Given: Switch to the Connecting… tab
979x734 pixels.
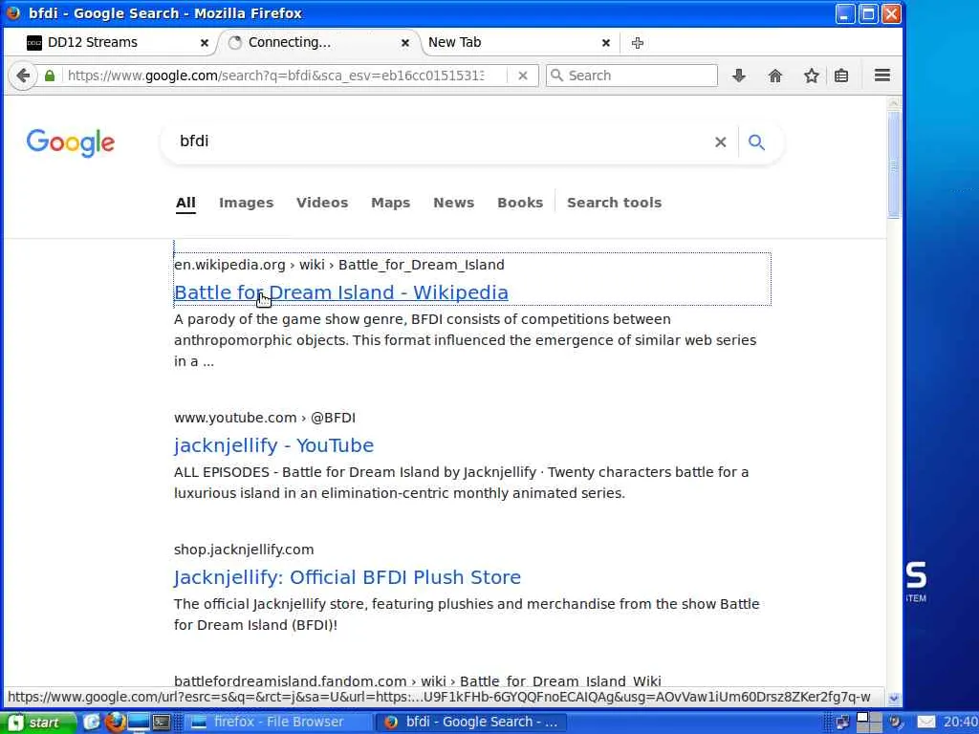Looking at the screenshot, I should pyautogui.click(x=318, y=42).
